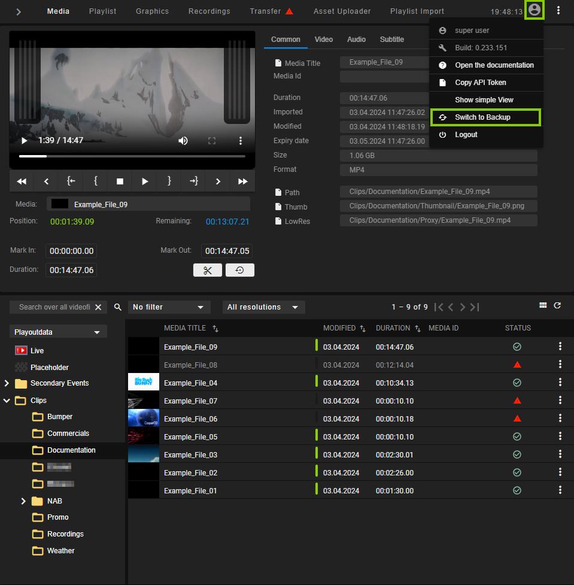Open the Recordings menu item
This screenshot has height=585, width=574.
[209, 11]
